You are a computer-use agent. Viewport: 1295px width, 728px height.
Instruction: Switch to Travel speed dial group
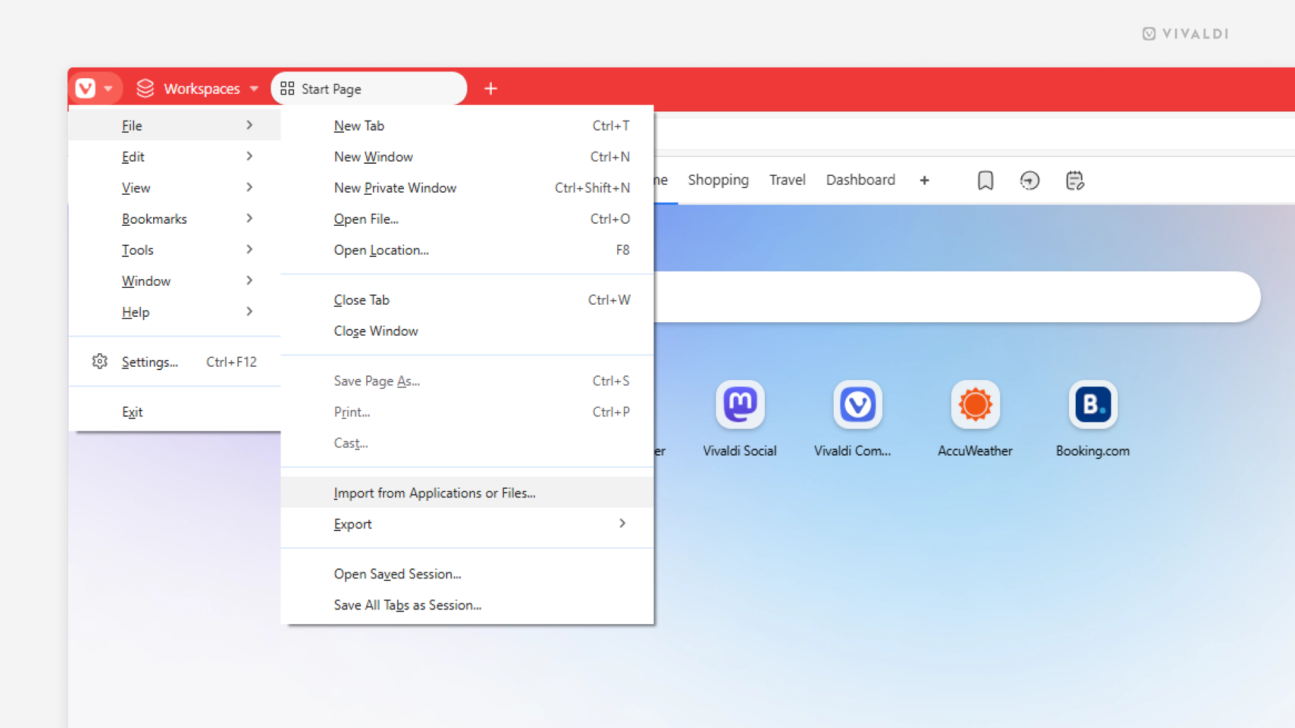pyautogui.click(x=787, y=180)
